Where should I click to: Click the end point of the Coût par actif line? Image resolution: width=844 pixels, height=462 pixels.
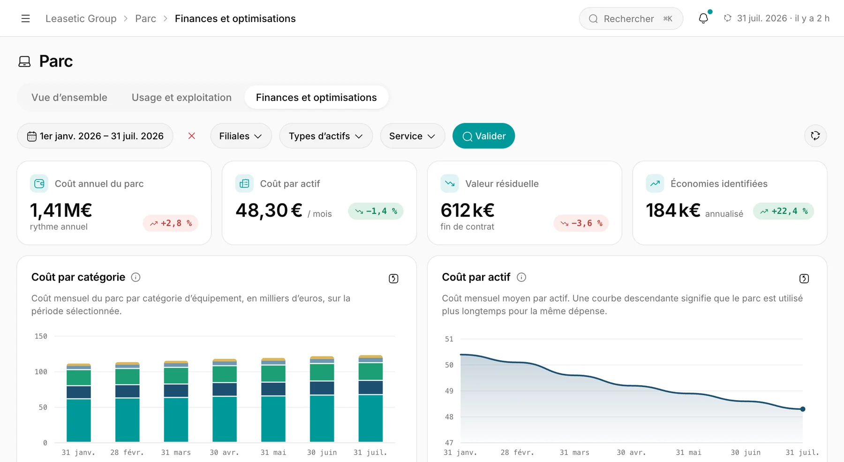coord(803,409)
